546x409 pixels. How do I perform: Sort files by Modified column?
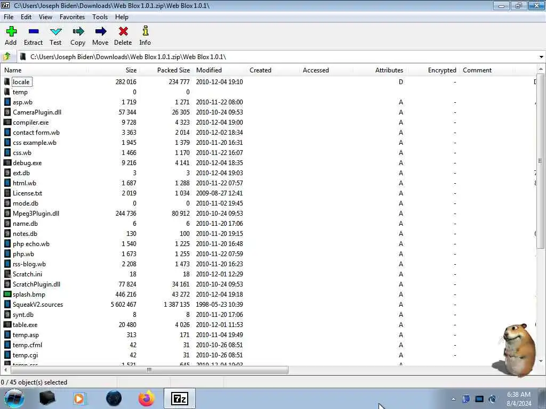pyautogui.click(x=220, y=70)
